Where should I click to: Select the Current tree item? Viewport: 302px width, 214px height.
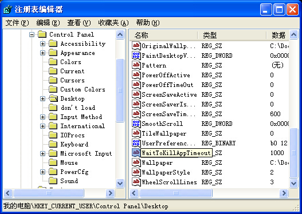72,71
